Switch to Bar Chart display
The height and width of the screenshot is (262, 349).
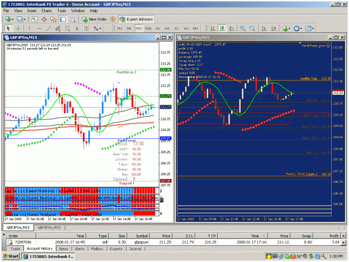point(213,28)
